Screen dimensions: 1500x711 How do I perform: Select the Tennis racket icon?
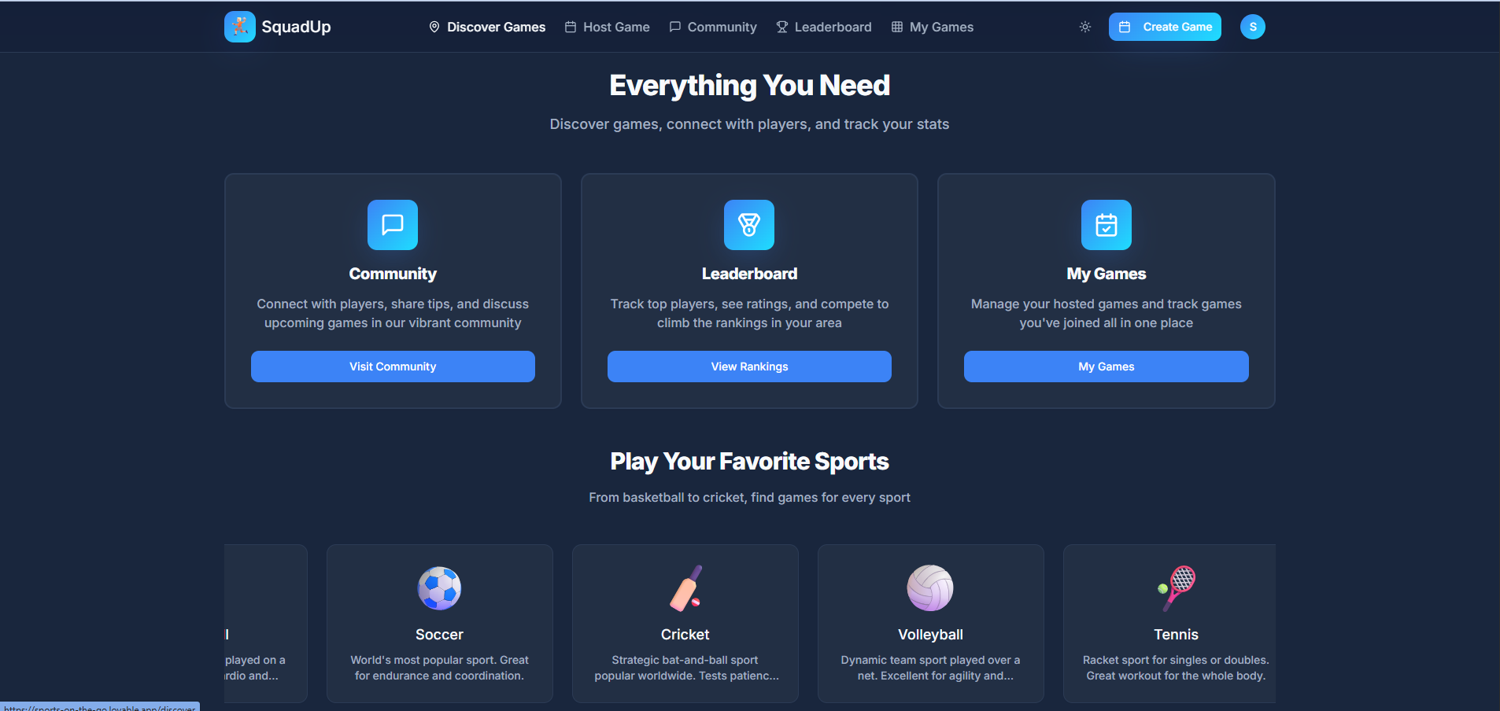tap(1177, 588)
